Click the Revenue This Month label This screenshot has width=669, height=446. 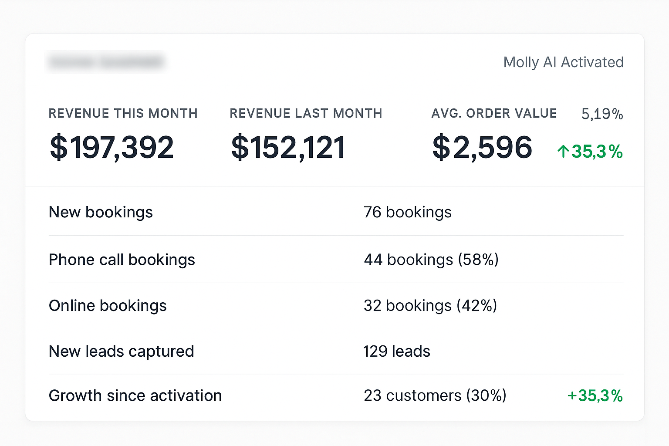123,113
